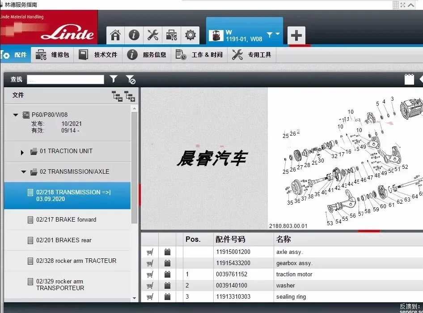The image size is (423, 313).
Task: Open the wrench and screwdriver tools icon
Action: [152, 35]
